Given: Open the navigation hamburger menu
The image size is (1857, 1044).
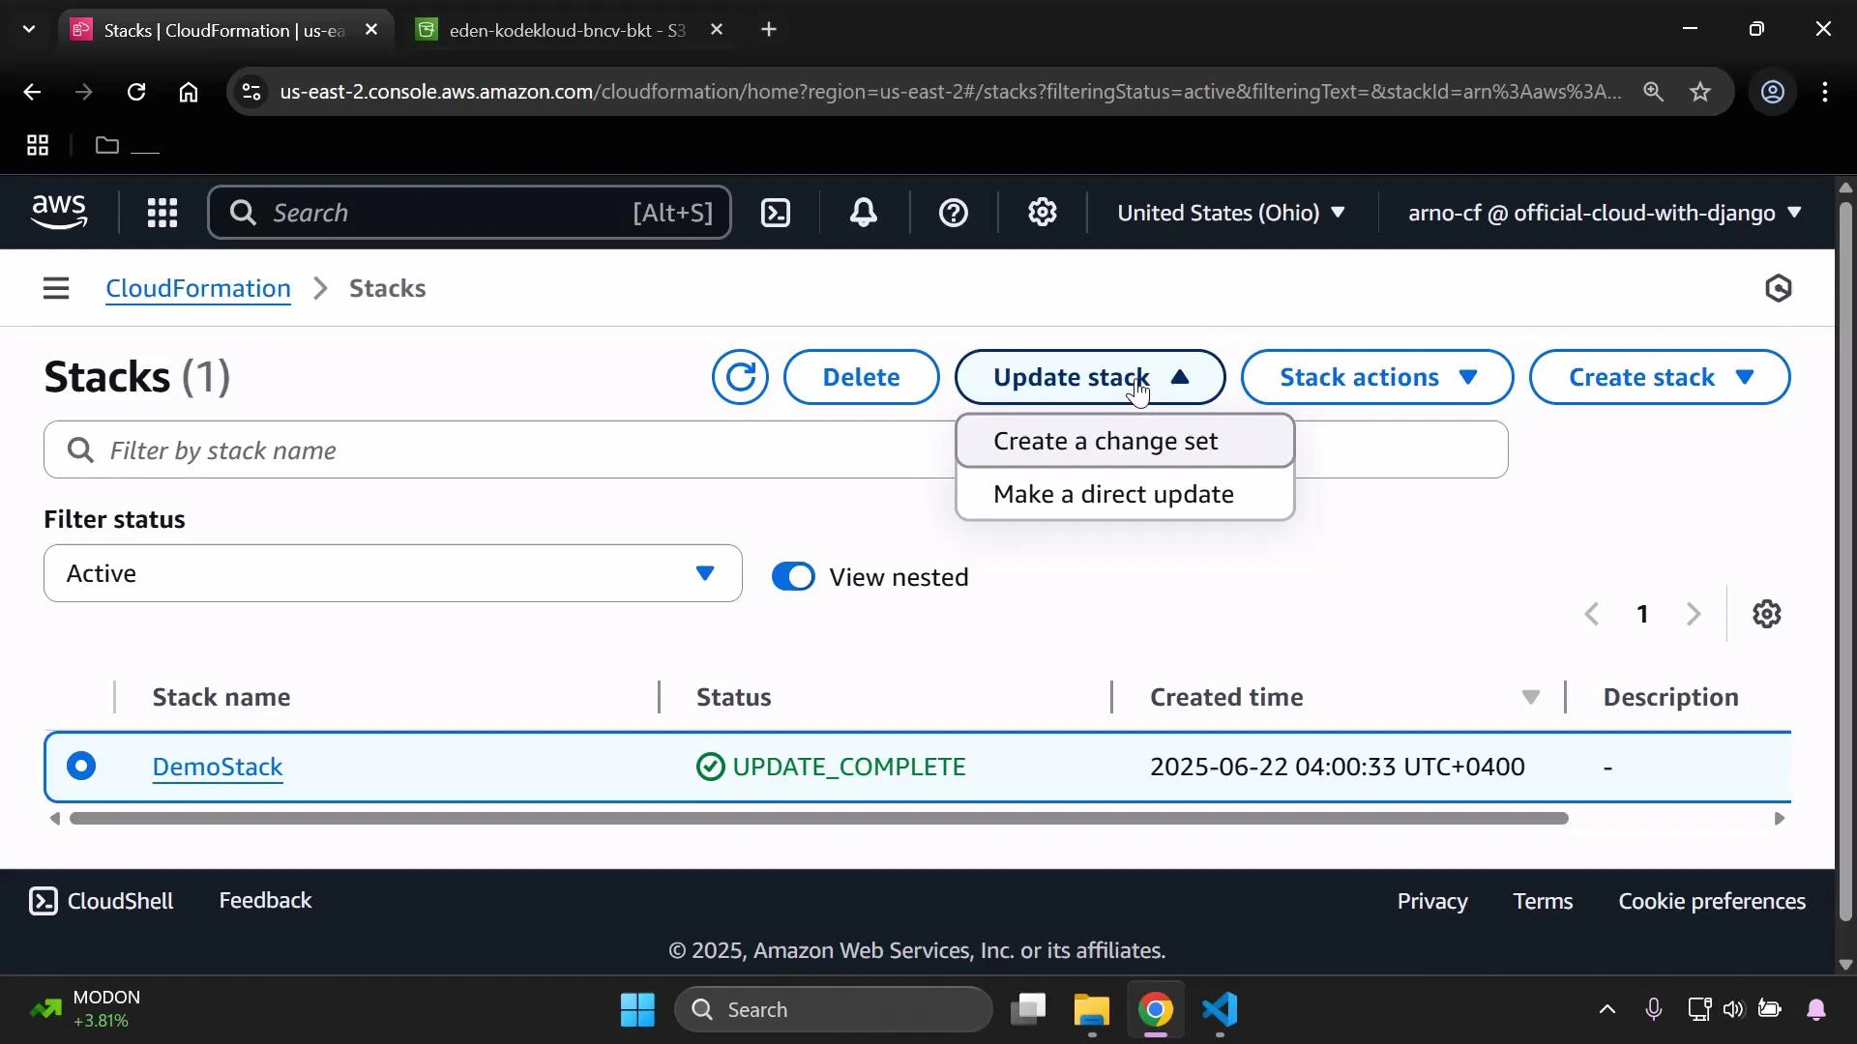Looking at the screenshot, I should [55, 287].
